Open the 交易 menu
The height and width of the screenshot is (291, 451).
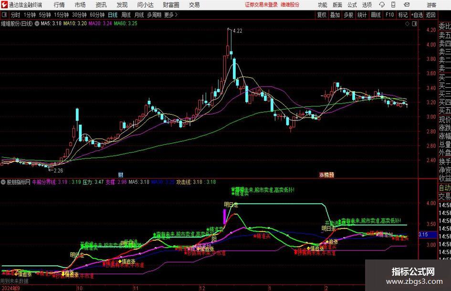[x=194, y=5]
